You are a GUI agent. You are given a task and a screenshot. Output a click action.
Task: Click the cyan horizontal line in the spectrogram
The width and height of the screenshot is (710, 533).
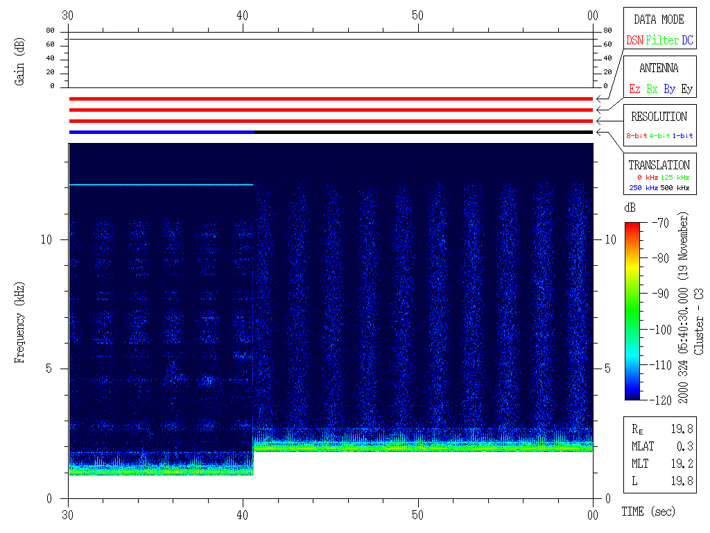[161, 185]
